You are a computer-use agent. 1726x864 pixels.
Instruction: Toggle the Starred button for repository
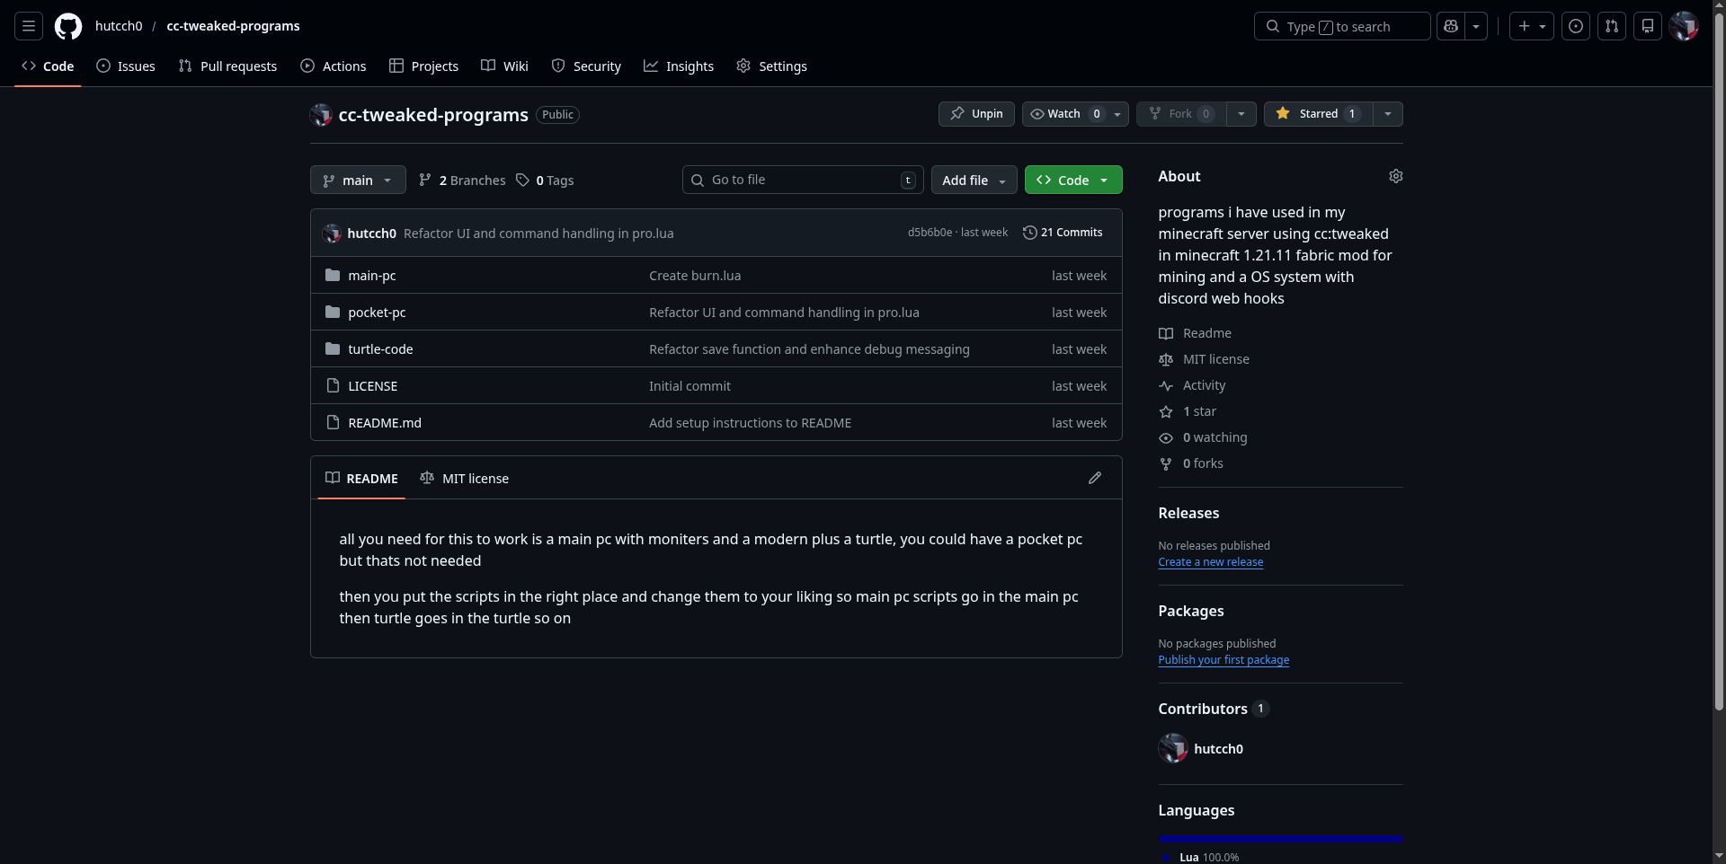tap(1318, 114)
